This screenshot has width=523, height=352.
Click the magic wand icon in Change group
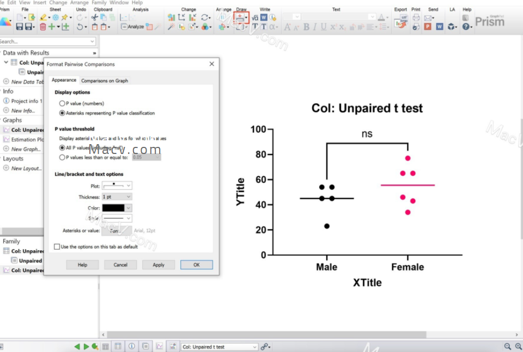[171, 27]
